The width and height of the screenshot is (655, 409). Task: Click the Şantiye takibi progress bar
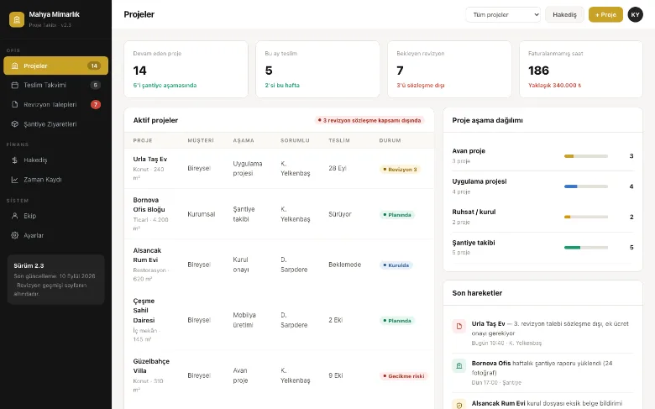click(585, 248)
